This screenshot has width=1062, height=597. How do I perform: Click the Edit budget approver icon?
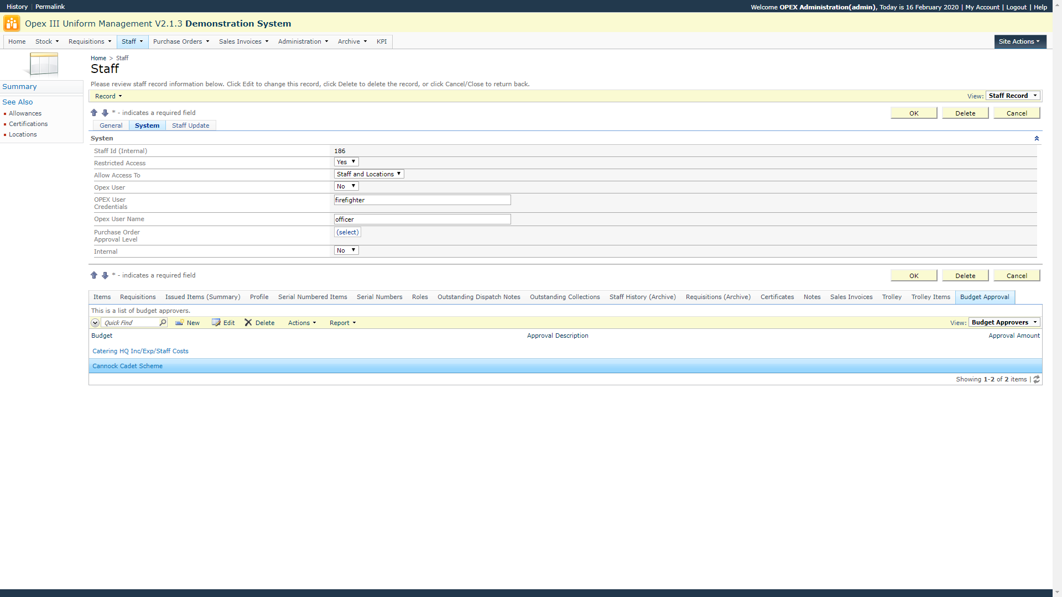(216, 322)
